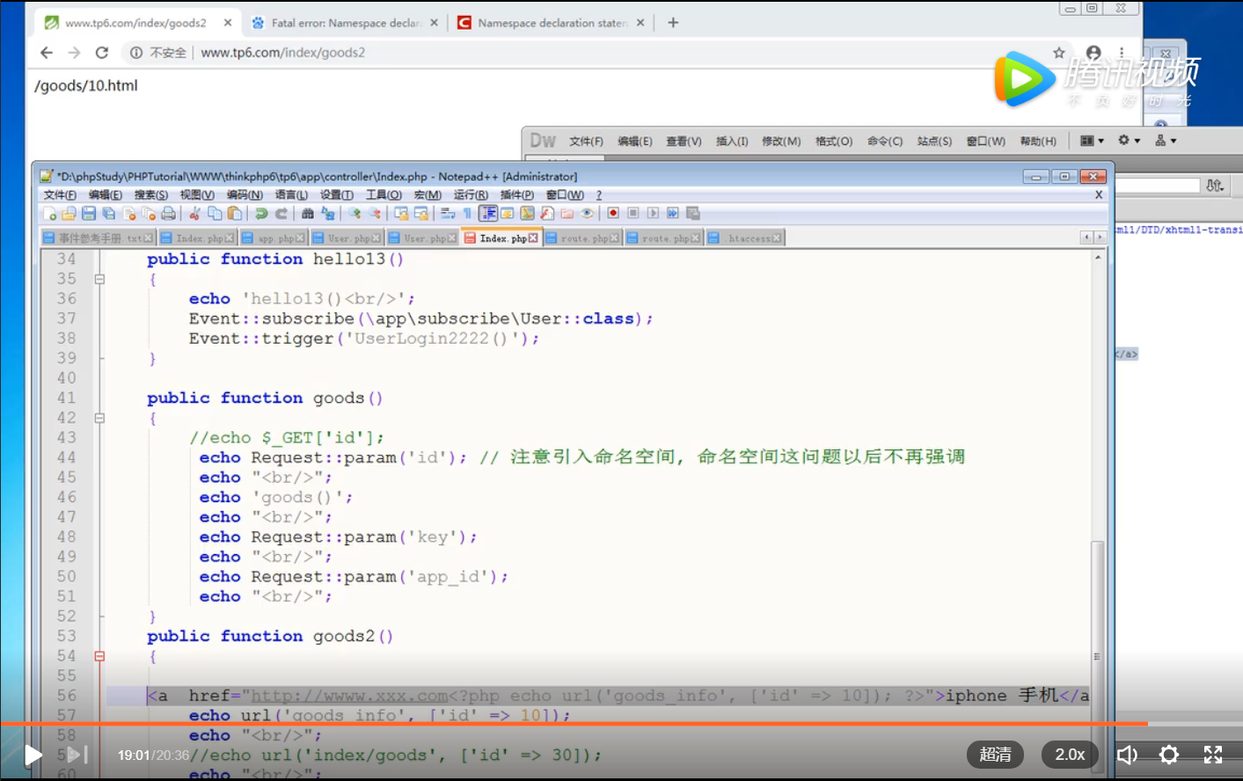
Task: Click the Paste clipboard icon
Action: pos(234,213)
